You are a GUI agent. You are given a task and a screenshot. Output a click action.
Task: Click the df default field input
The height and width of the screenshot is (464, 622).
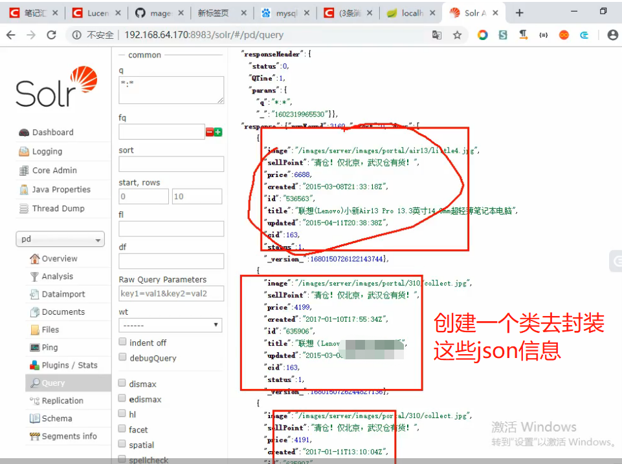tap(171, 261)
